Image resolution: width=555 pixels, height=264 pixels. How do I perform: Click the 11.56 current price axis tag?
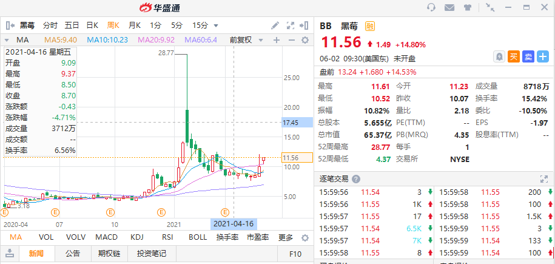[x=297, y=158]
